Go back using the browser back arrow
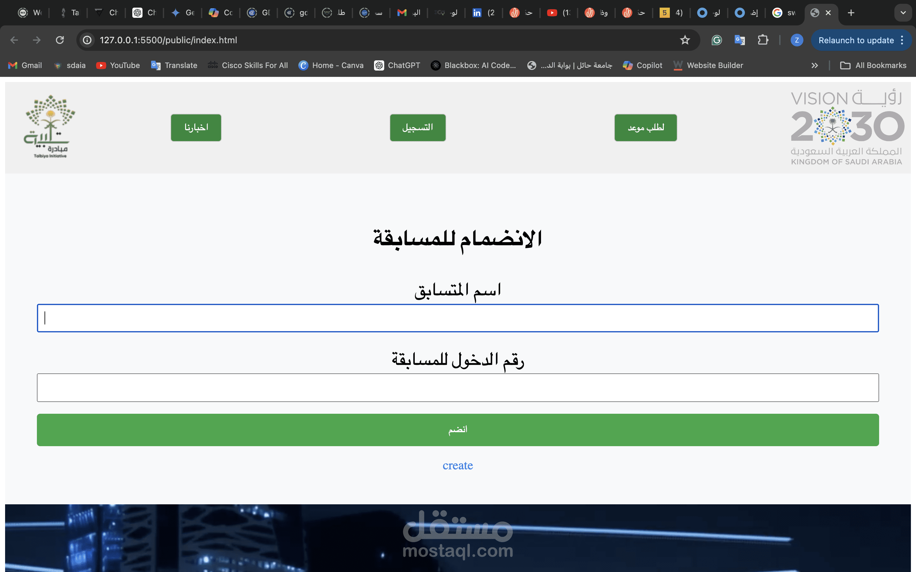This screenshot has width=916, height=572. pos(14,40)
